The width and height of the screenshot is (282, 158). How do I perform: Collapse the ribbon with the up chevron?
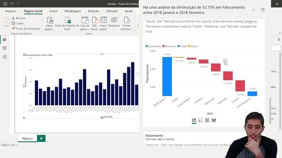[280, 33]
